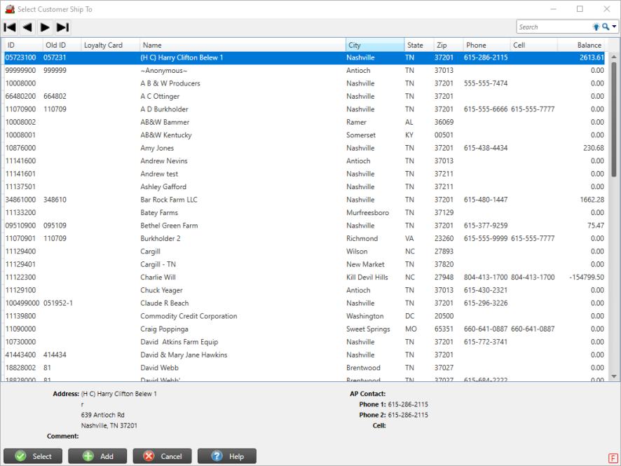The image size is (621, 466).
Task: Click the vertical scrollbar down arrow
Action: (x=615, y=376)
